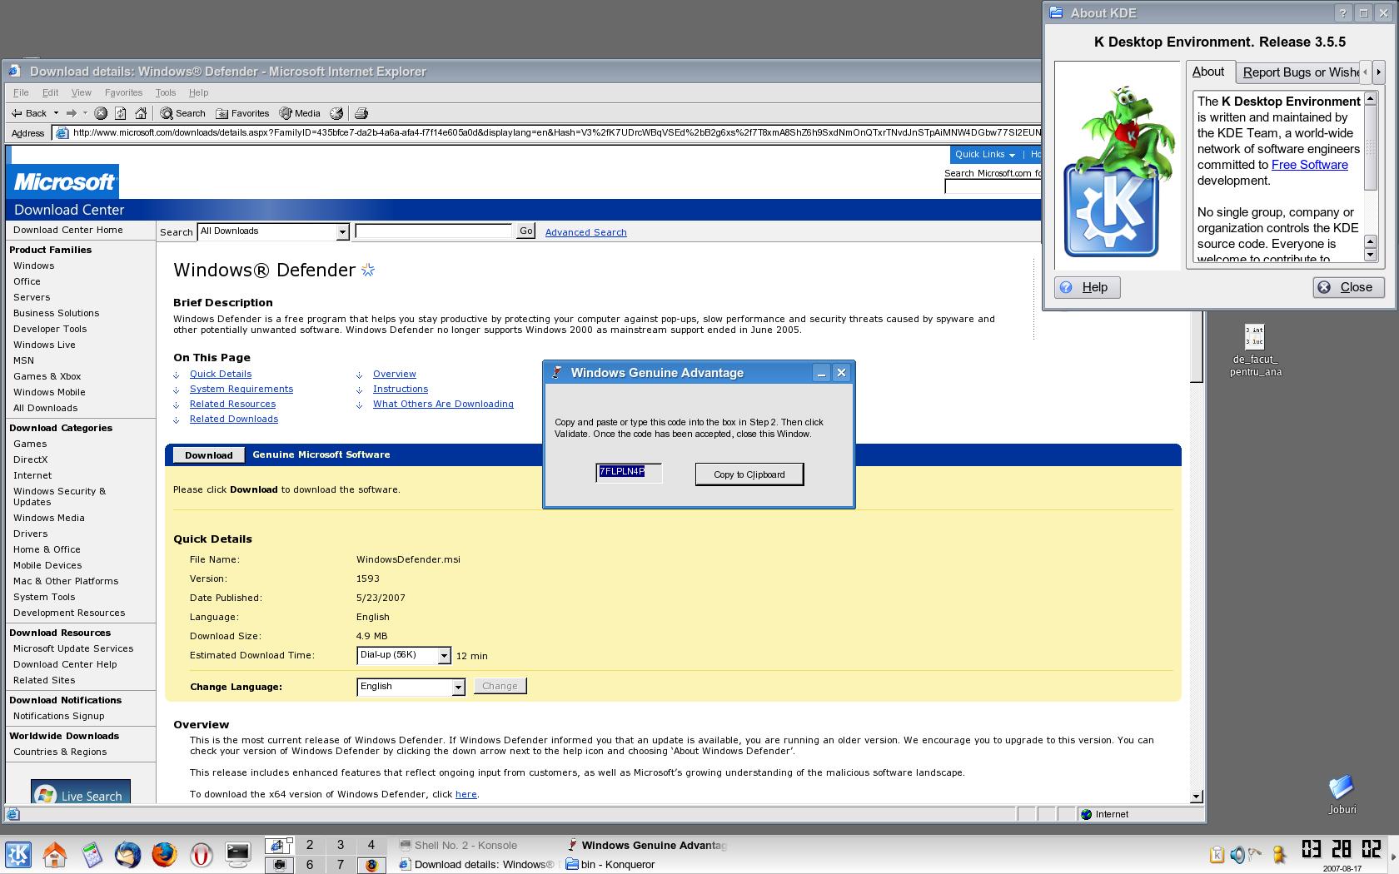
Task: Open the KDE K menu button
Action: (18, 855)
